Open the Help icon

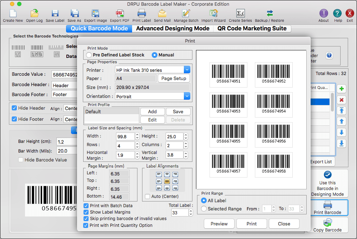click(x=337, y=14)
